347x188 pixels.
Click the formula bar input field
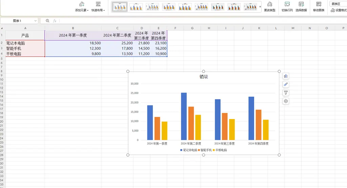tap(203, 21)
